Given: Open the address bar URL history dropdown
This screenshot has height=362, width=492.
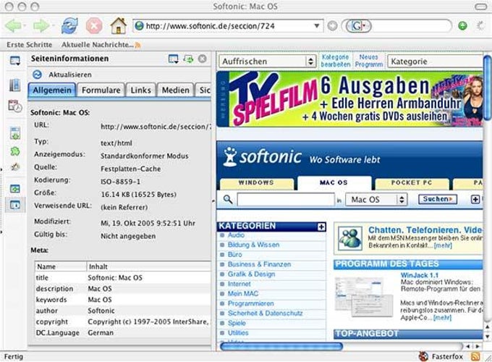Looking at the screenshot, I should pos(317,26).
